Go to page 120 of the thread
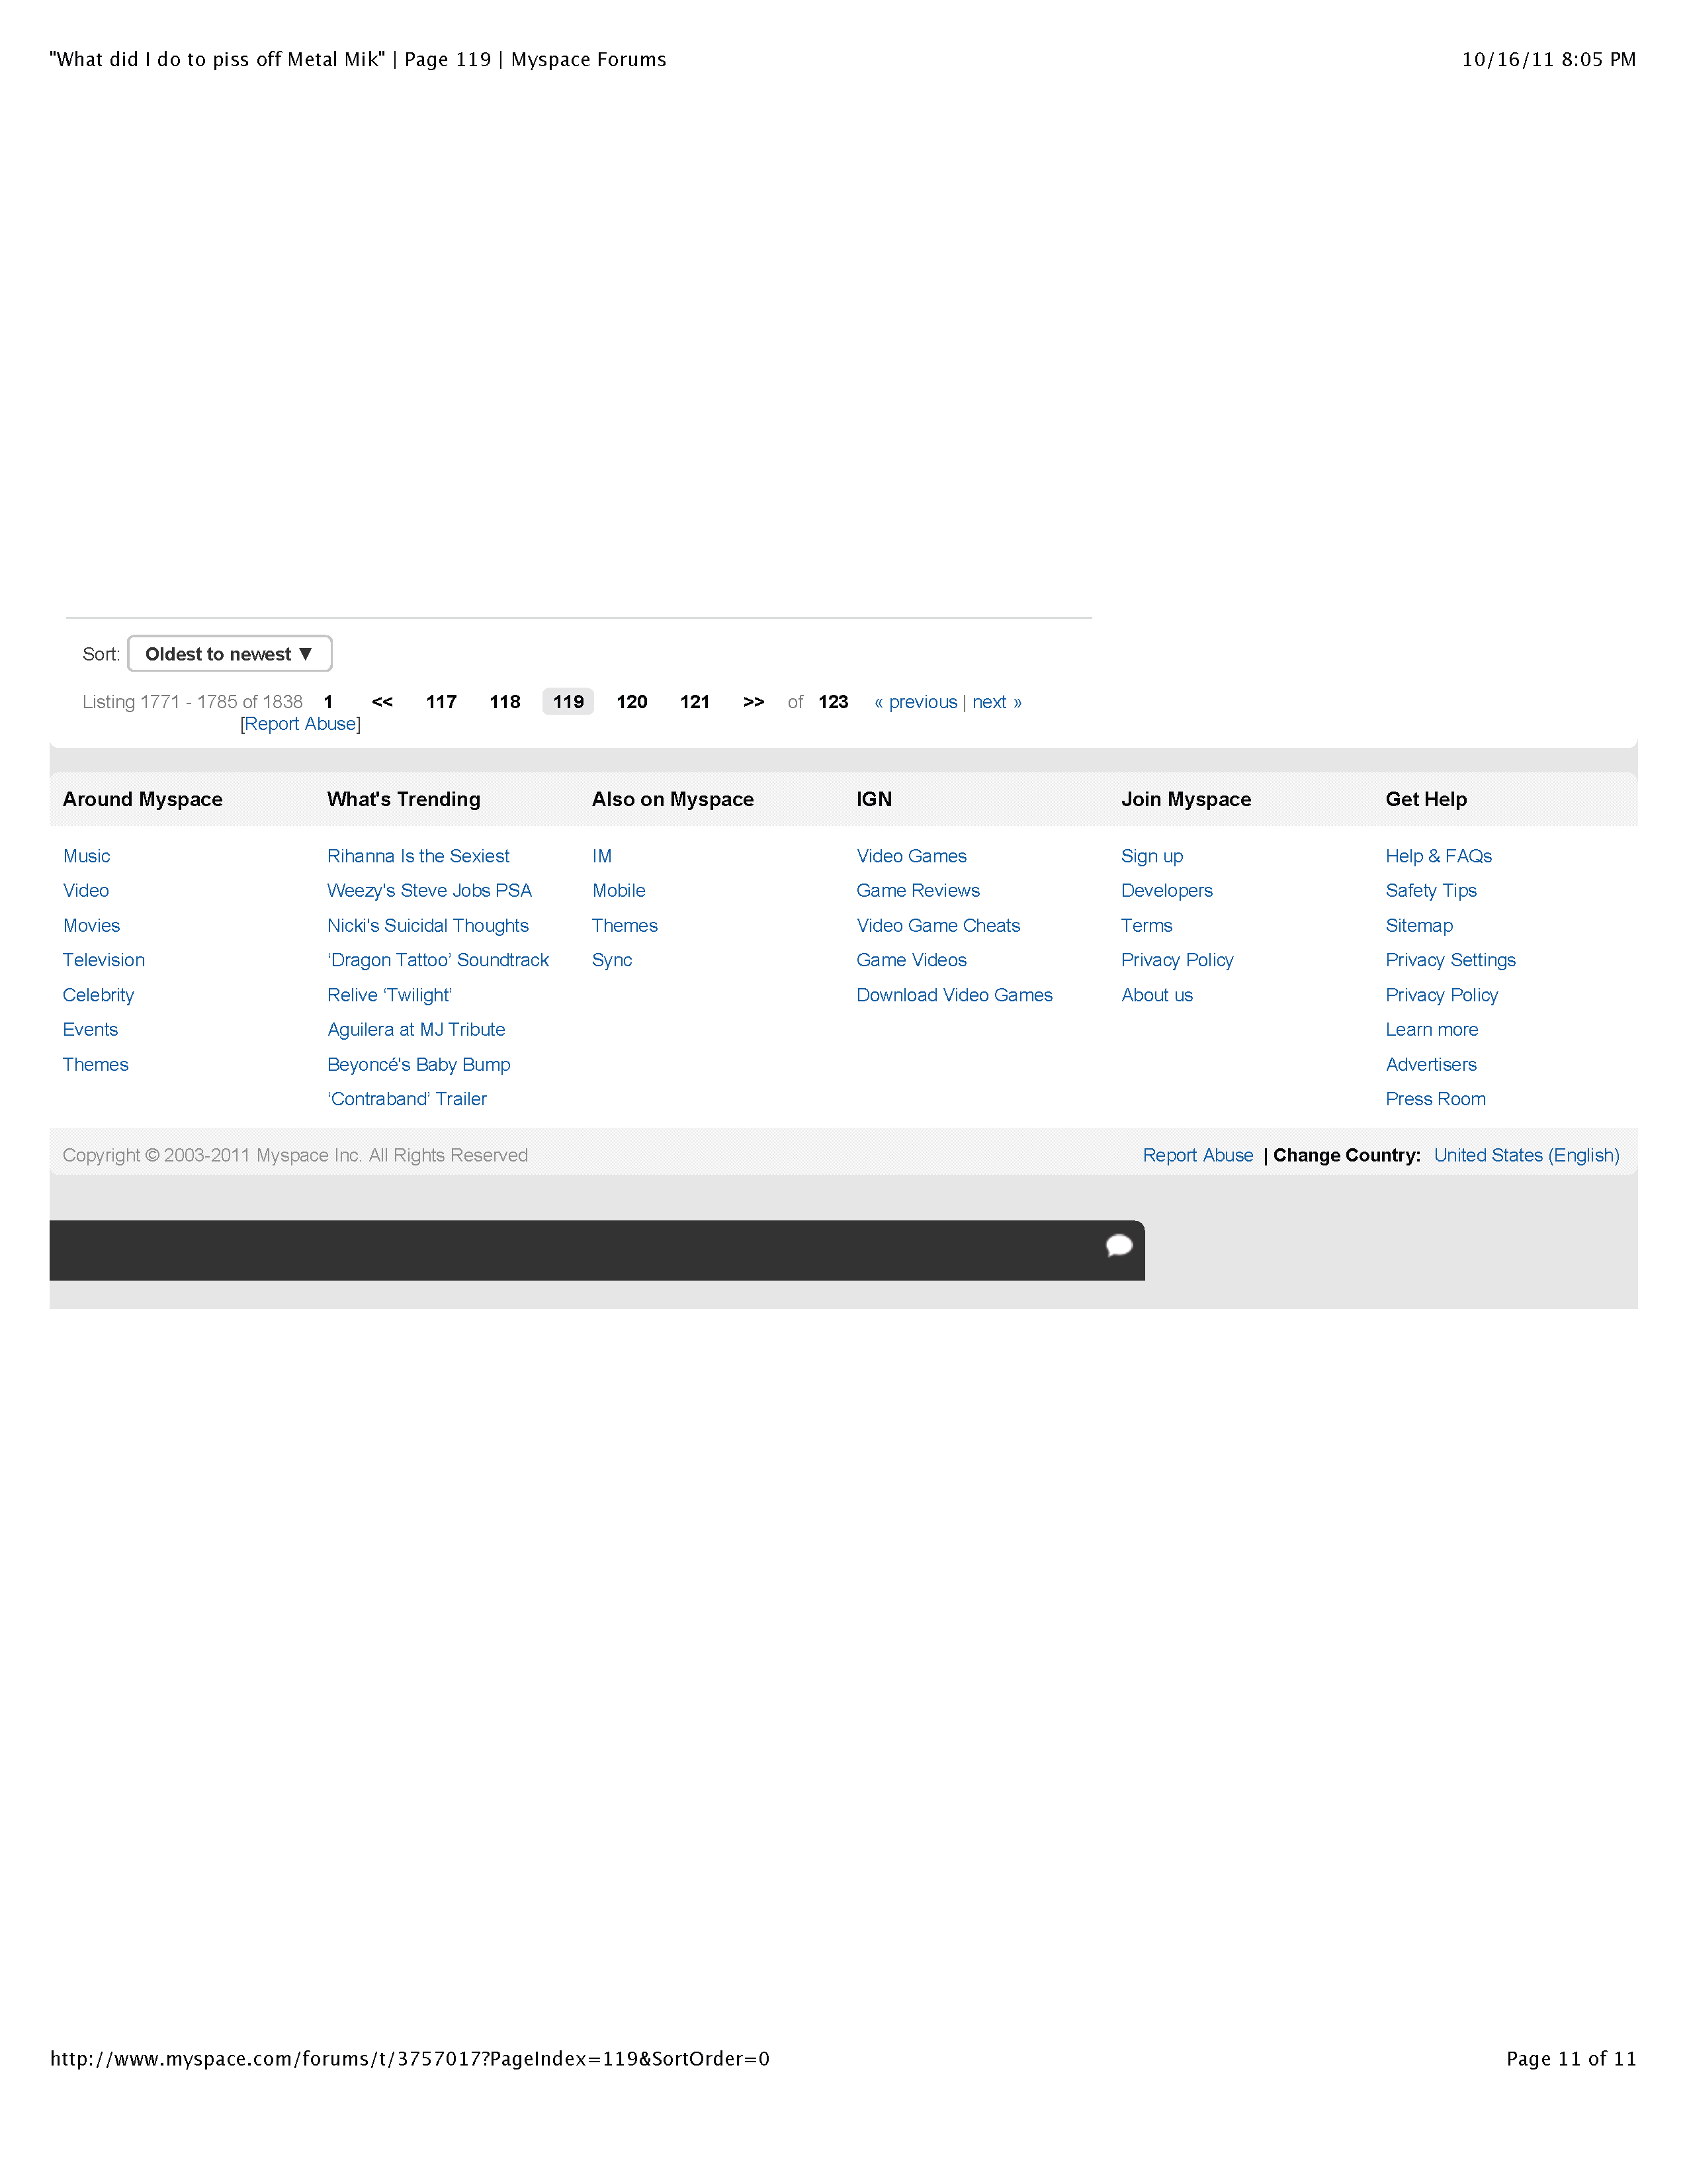This screenshot has width=1687, height=2184. [632, 702]
